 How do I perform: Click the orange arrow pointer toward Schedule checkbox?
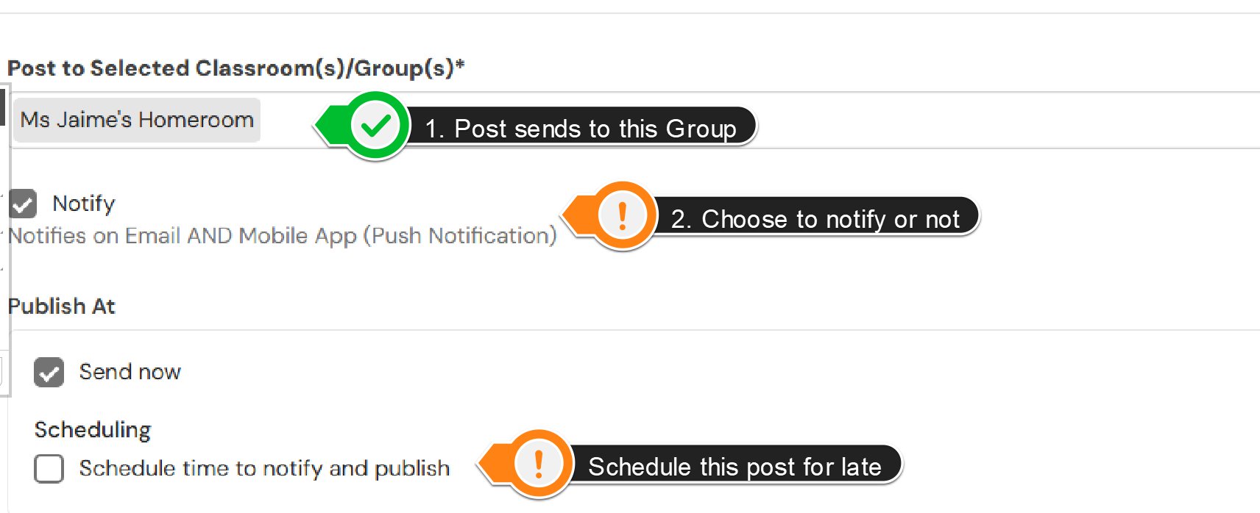(495, 464)
